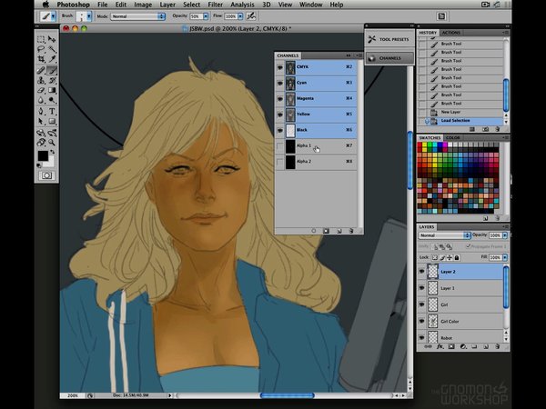
Task: Switch to the Color tab
Action: pos(453,138)
